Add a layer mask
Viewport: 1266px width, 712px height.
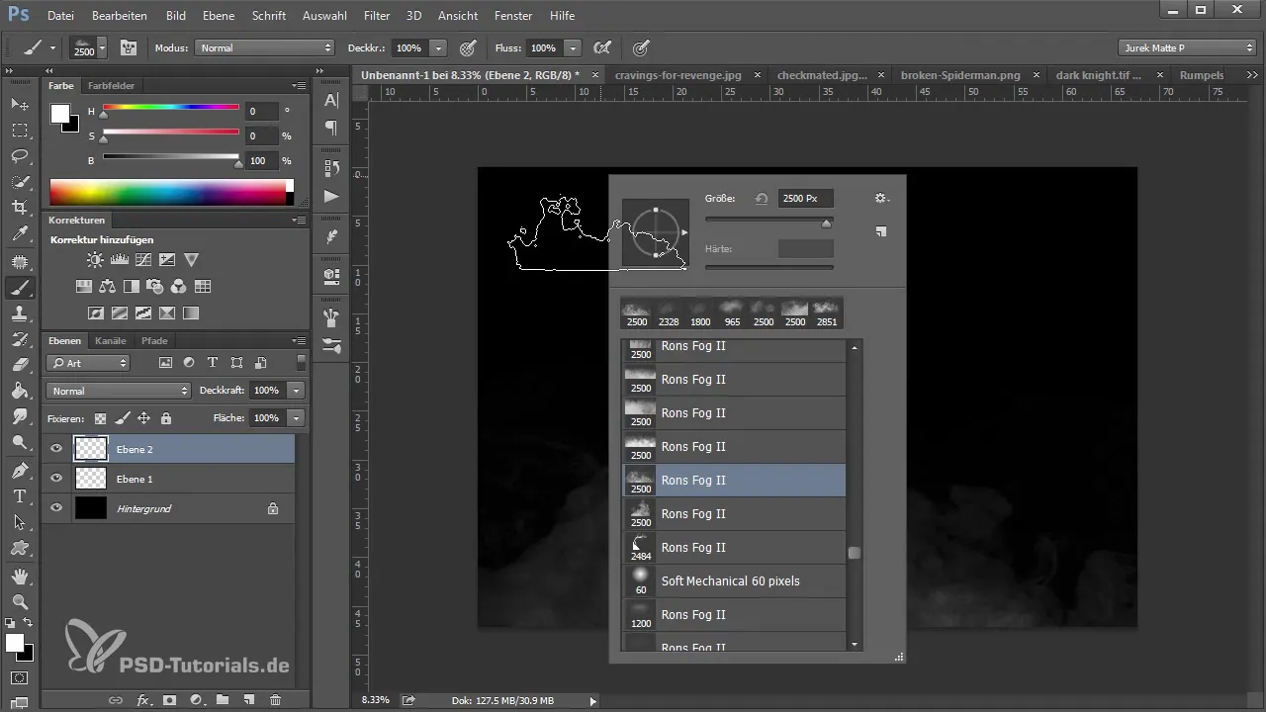[169, 700]
